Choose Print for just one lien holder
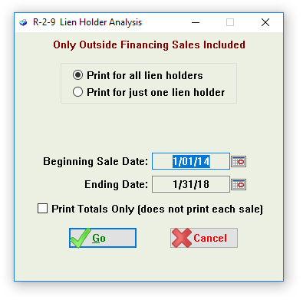The image size is (303, 300). 77,92
